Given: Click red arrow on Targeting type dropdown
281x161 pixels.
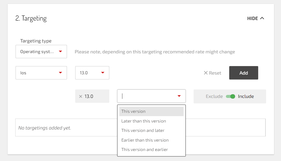Looking at the screenshot, I should click(x=60, y=52).
